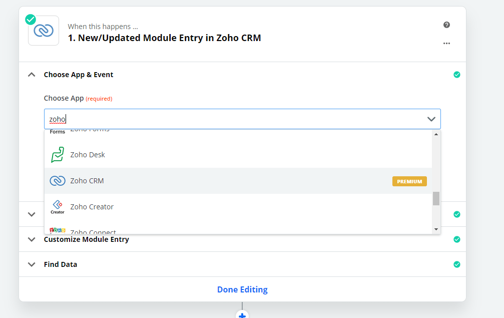
Task: Click the step title New/Updated Module Entry
Action: tap(165, 38)
